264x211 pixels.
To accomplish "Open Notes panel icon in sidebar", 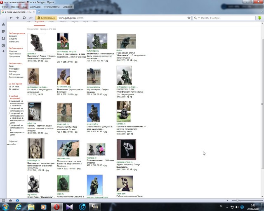I will tap(3, 31).
